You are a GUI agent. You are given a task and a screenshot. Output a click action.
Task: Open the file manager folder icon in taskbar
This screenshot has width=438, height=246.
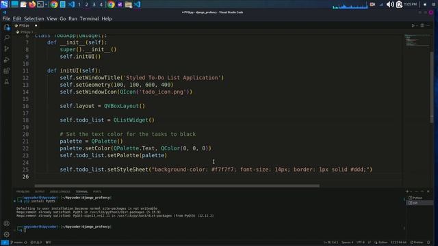pyautogui.click(x=129, y=5)
